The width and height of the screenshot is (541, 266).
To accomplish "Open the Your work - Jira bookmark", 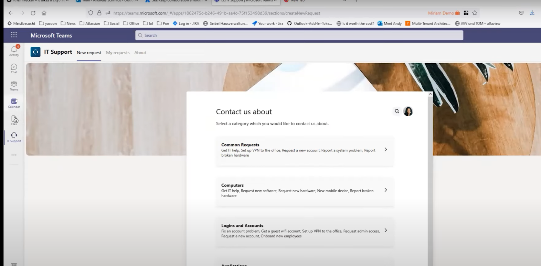I will 268,23.
